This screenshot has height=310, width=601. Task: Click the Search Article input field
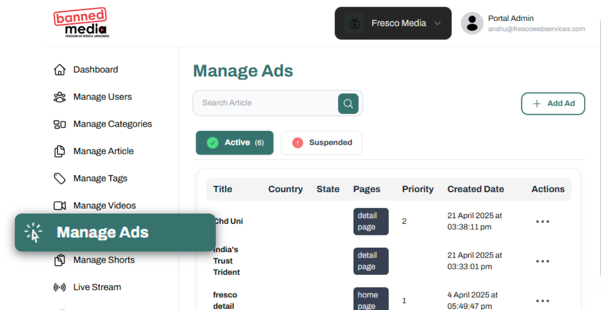(265, 103)
